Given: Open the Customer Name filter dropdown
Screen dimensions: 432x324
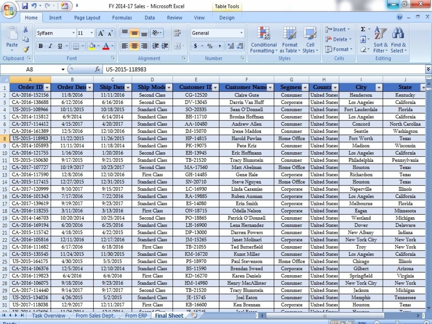Looking at the screenshot, I should pos(270,87).
